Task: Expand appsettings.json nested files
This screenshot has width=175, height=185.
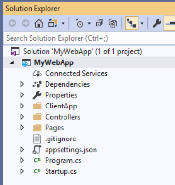Action: pyautogui.click(x=22, y=150)
